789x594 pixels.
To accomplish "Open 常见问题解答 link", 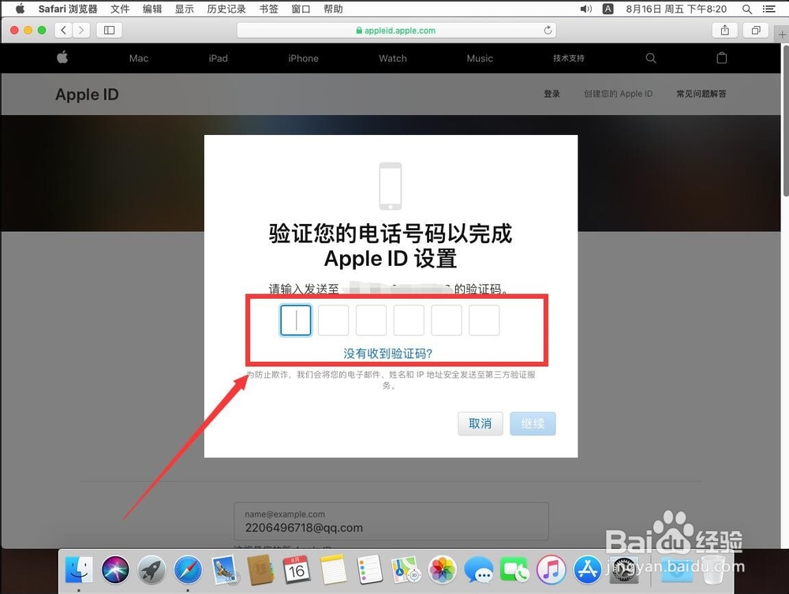I will [x=701, y=94].
